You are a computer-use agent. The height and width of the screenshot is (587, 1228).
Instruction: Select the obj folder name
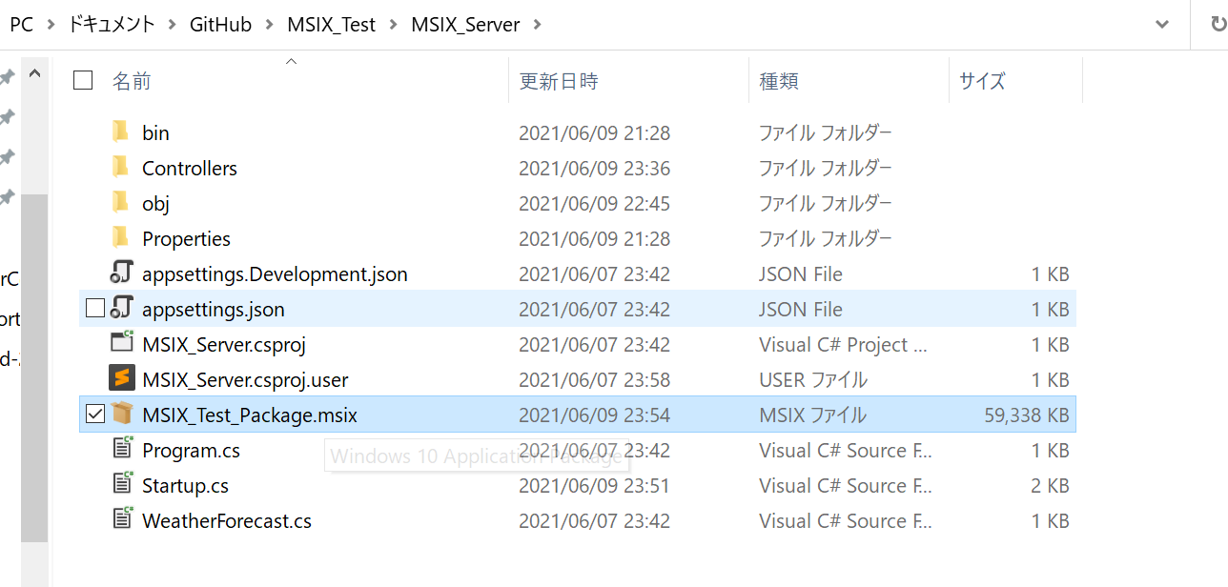pyautogui.click(x=155, y=203)
